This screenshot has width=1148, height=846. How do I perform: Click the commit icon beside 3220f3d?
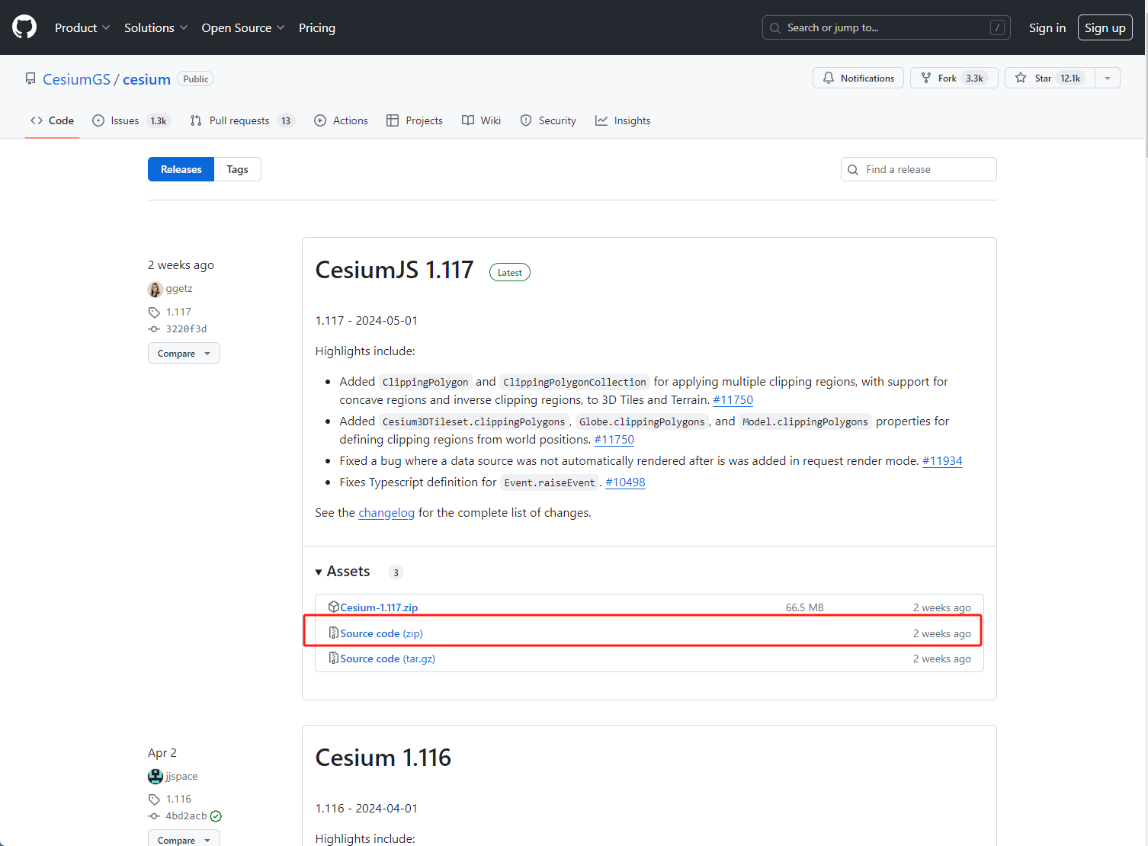[154, 329]
